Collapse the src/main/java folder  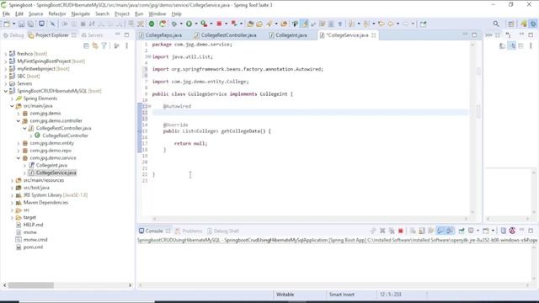coord(12,106)
